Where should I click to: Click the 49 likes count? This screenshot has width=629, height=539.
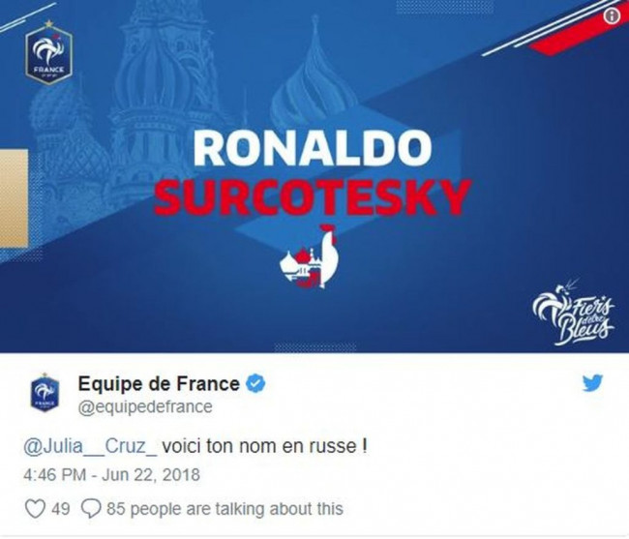coord(61,509)
